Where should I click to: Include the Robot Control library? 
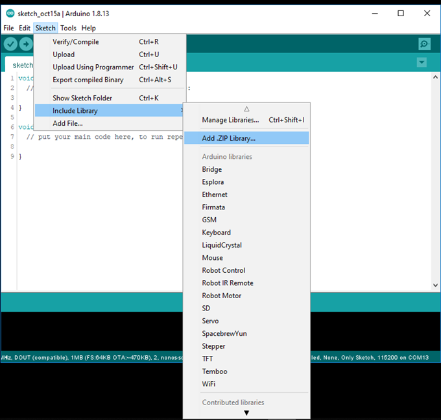[246, 270]
